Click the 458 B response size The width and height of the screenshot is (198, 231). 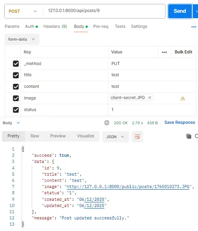coord(152,123)
